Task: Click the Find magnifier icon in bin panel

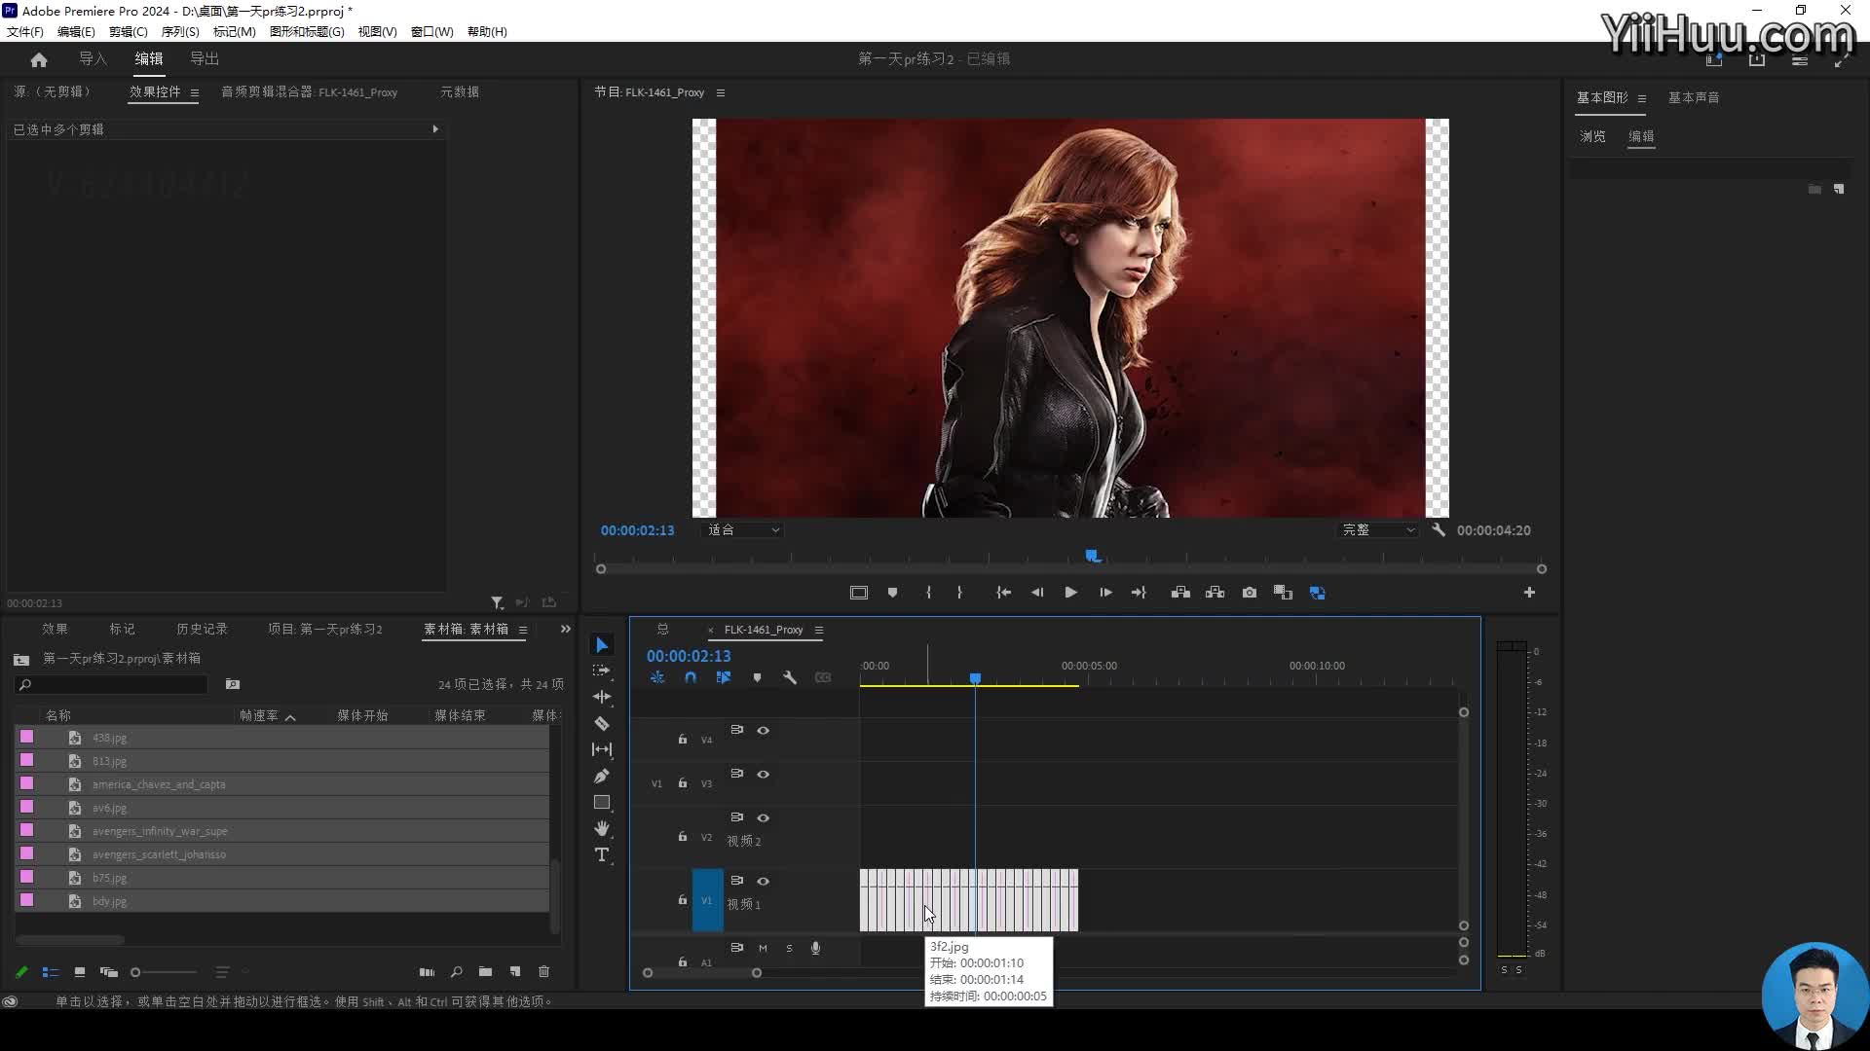Action: pos(456,971)
